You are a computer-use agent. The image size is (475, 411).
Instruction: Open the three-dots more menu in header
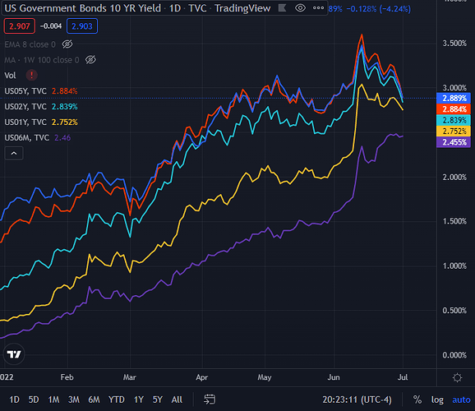pos(318,8)
